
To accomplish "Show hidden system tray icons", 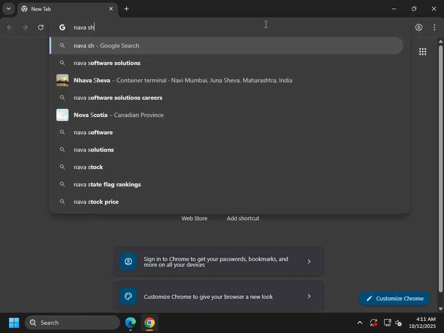I will pyautogui.click(x=360, y=323).
